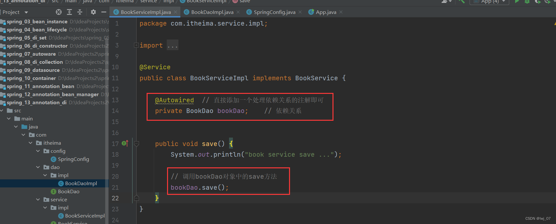The width and height of the screenshot is (556, 224).
Task: Click Expand All in Project panel toolbar
Action: coord(69,12)
